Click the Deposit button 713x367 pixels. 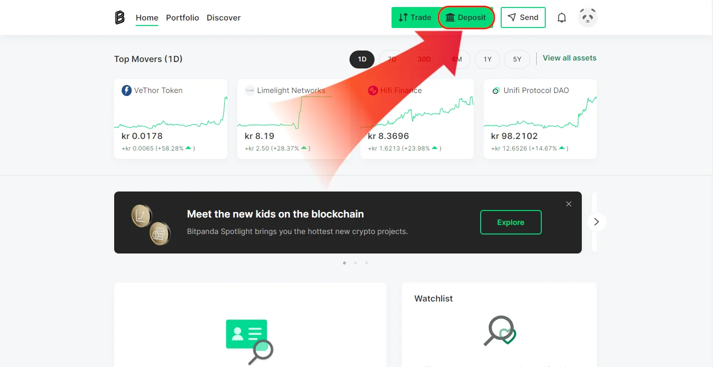coord(466,17)
